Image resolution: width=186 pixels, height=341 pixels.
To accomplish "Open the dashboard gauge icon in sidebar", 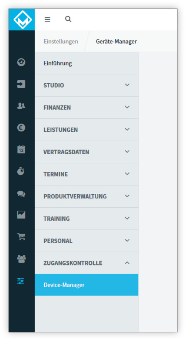I will coord(21,62).
